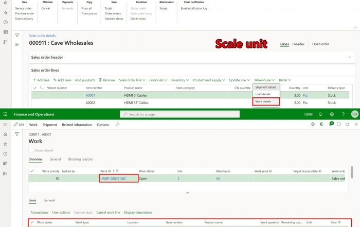This screenshot has width=360, height=227.
Task: Open Work page in new window icon
Action: [347, 124]
